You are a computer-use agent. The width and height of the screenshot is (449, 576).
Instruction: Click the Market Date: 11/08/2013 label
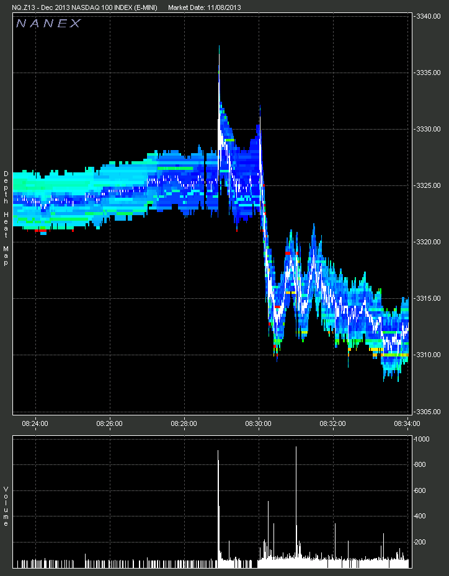pos(205,7)
